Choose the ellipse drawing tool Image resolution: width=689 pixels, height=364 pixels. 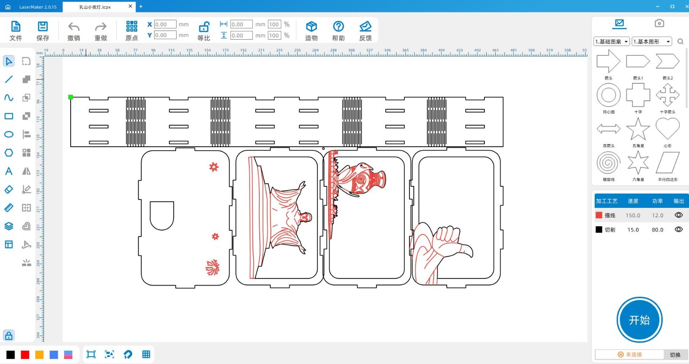9,135
